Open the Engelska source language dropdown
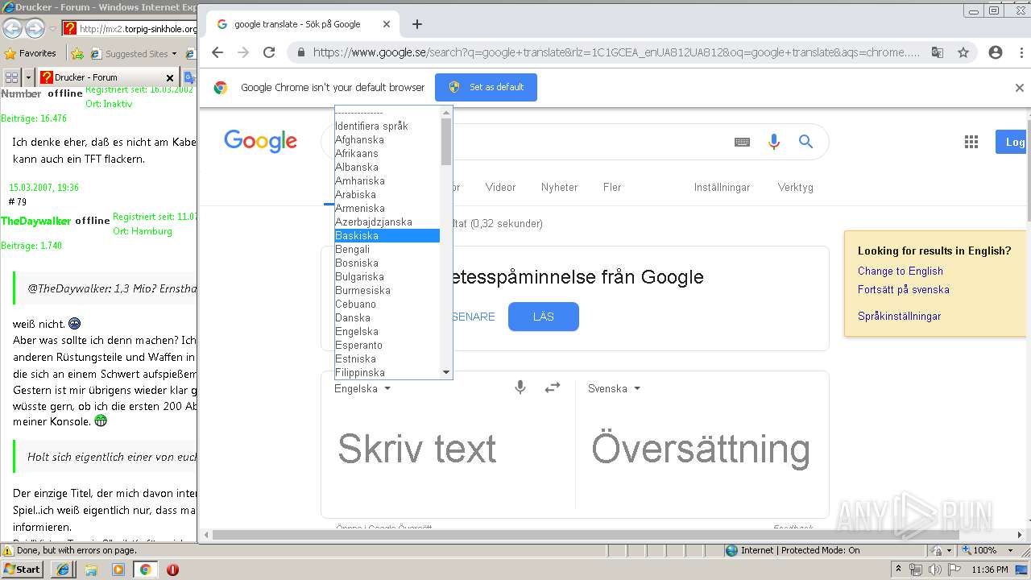Viewport: 1031px width, 580px height. tap(362, 388)
